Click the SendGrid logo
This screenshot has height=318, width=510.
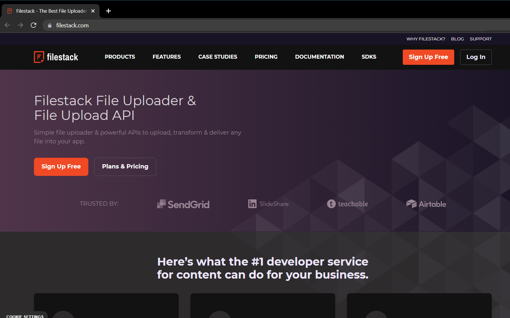coord(183,204)
